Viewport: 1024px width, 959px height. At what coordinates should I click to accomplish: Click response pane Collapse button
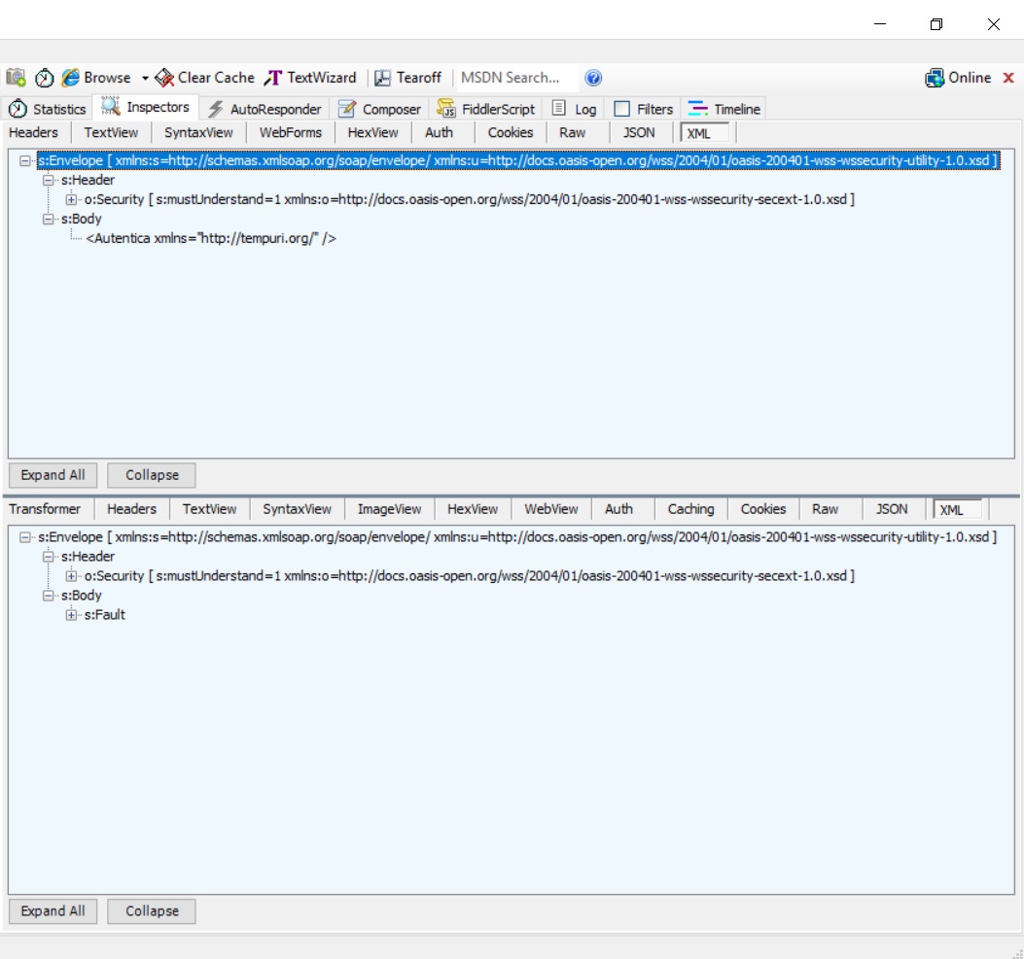click(152, 910)
